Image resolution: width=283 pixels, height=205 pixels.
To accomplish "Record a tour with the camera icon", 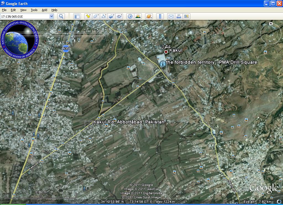I will (x=119, y=16).
